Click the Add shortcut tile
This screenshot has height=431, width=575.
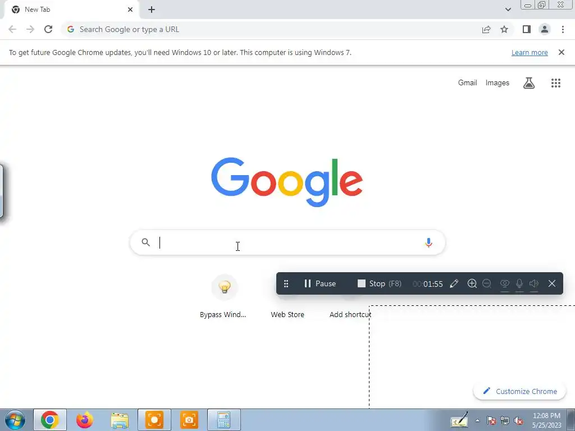pos(350,314)
